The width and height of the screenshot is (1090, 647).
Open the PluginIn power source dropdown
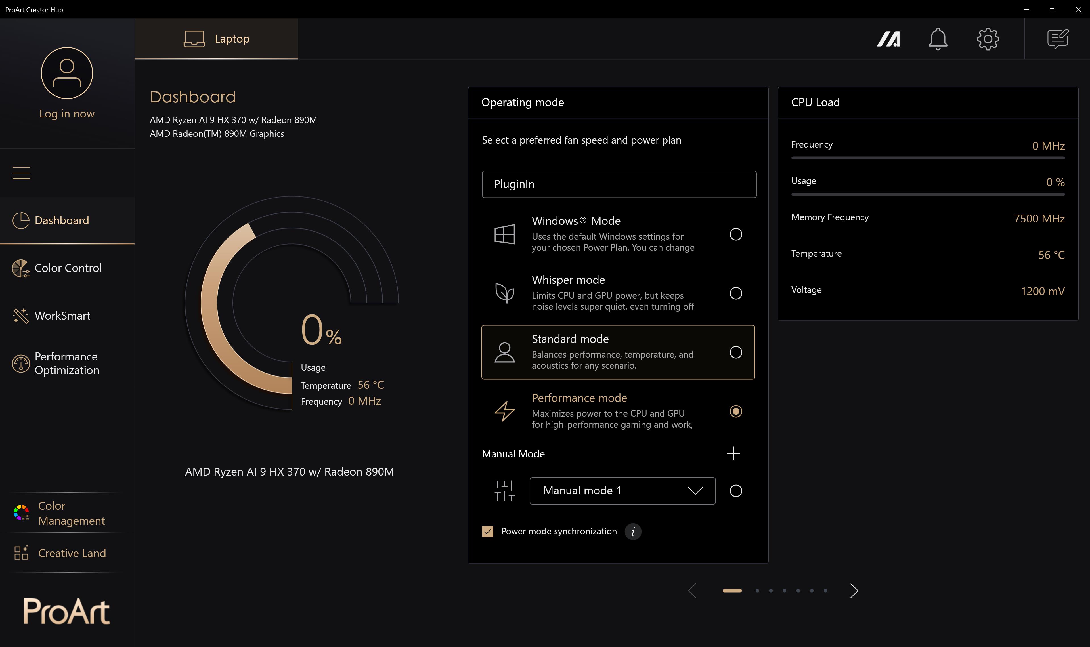(619, 184)
